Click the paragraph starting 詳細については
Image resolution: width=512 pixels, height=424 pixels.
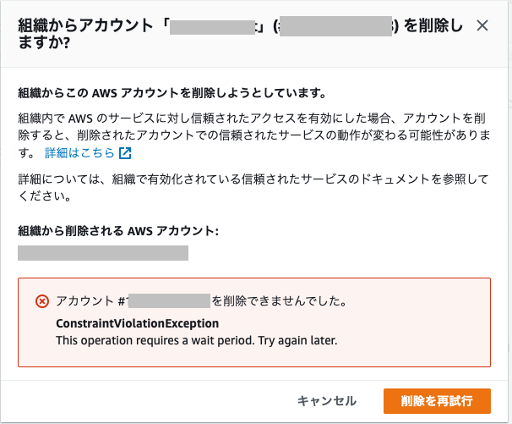(253, 188)
